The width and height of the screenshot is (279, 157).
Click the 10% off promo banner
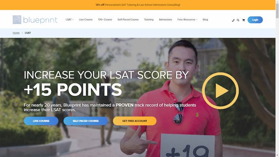tap(138, 5)
